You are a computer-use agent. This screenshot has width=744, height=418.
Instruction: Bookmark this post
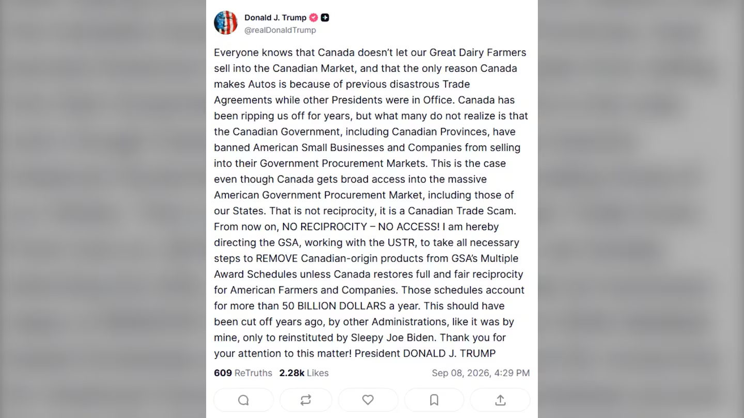(x=434, y=400)
